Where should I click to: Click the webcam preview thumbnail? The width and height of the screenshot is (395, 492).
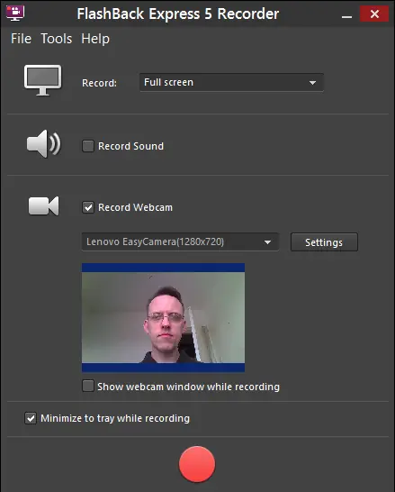click(x=163, y=317)
